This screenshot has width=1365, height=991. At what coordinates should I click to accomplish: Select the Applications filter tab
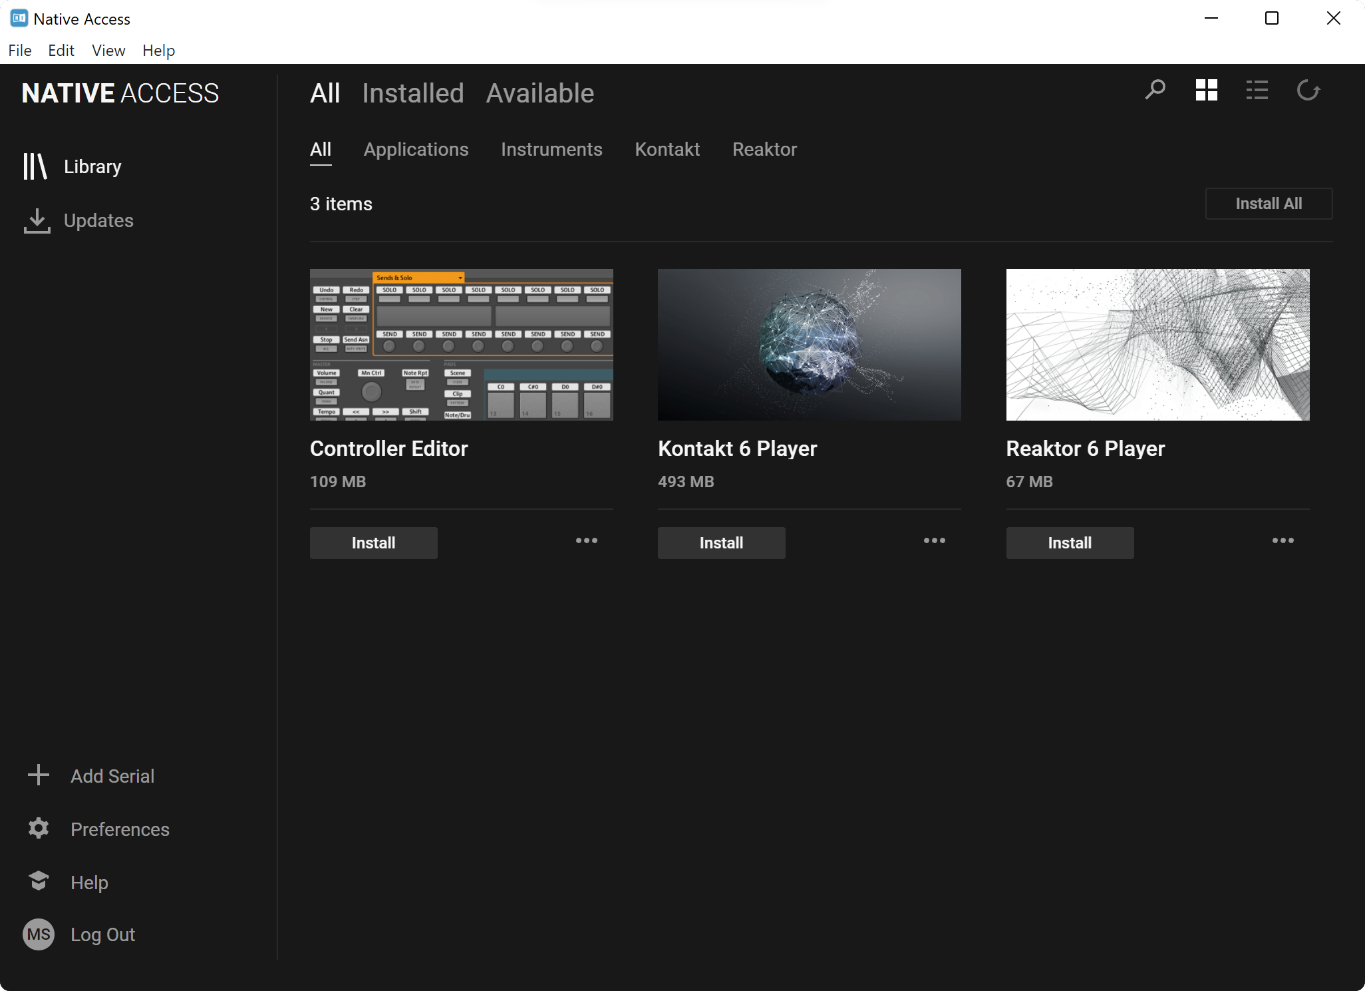click(416, 150)
